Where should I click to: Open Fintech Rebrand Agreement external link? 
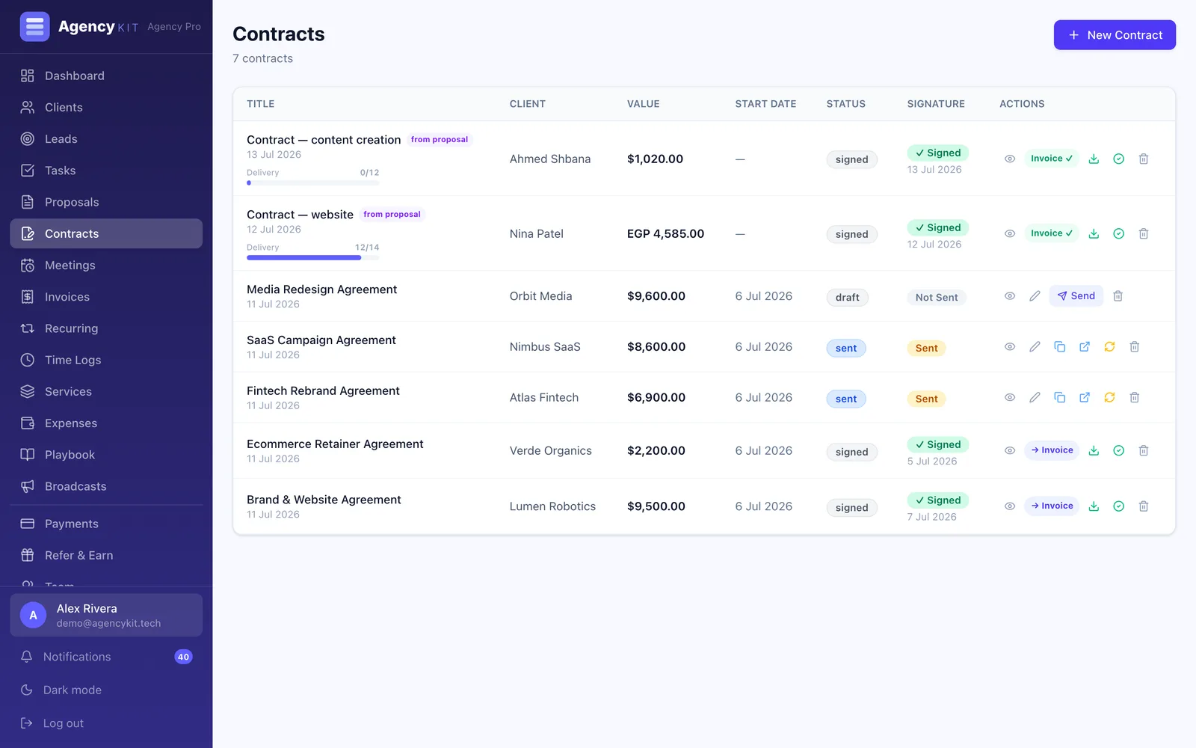coord(1084,397)
